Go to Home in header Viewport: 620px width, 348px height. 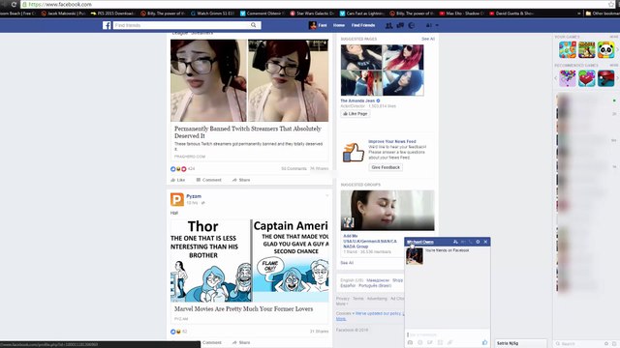339,25
